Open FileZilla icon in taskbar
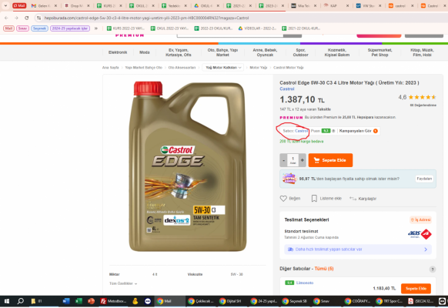 103,301
